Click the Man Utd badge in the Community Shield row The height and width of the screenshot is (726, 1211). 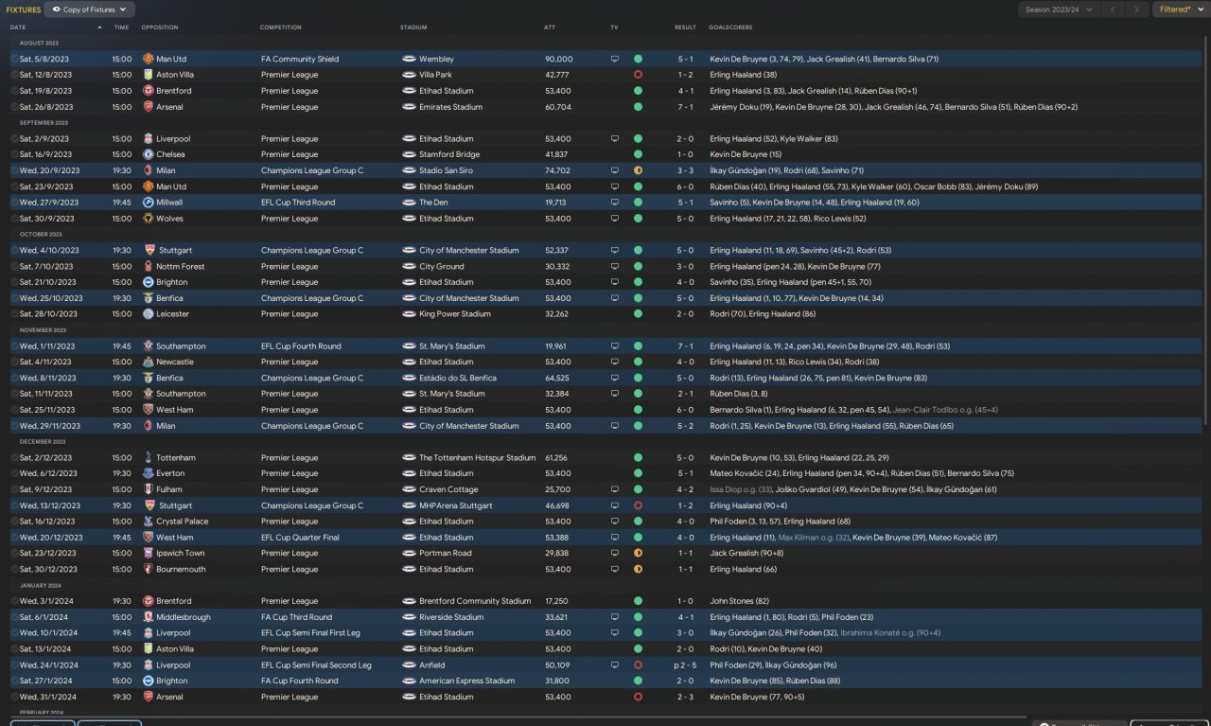point(148,59)
